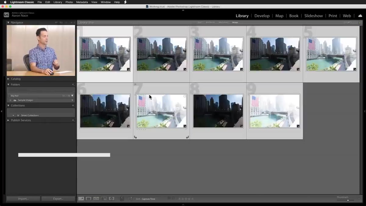Expand the Publish Services panel
The height and width of the screenshot is (206, 366).
click(9, 120)
